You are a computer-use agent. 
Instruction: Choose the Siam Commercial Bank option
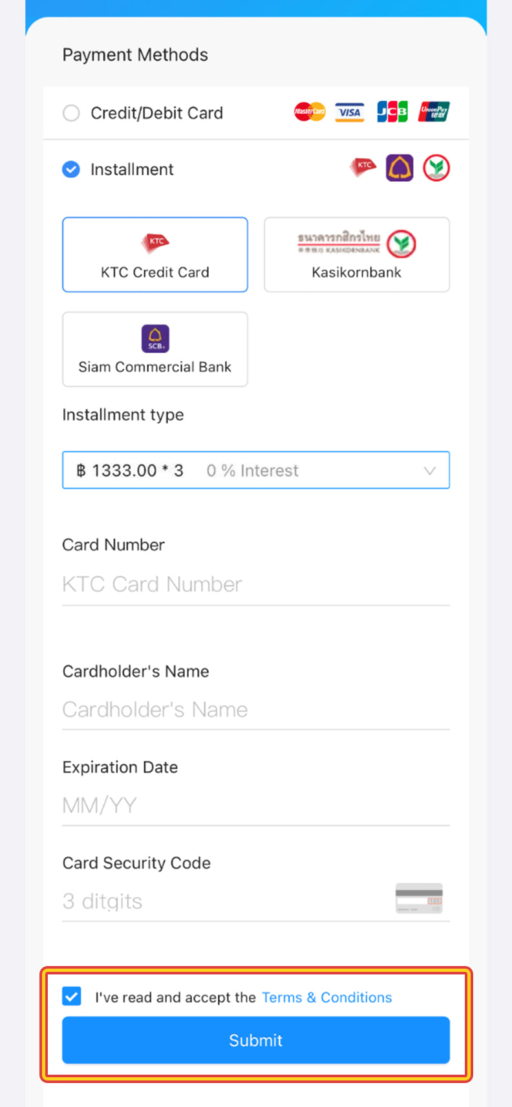pos(155,349)
